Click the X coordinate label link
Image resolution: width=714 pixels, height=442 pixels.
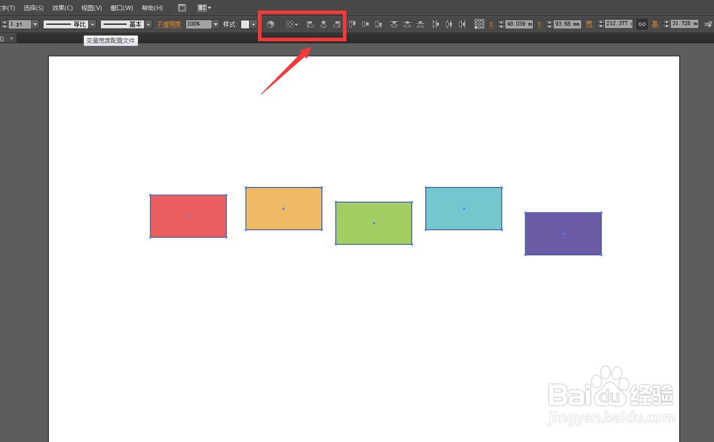coord(492,24)
